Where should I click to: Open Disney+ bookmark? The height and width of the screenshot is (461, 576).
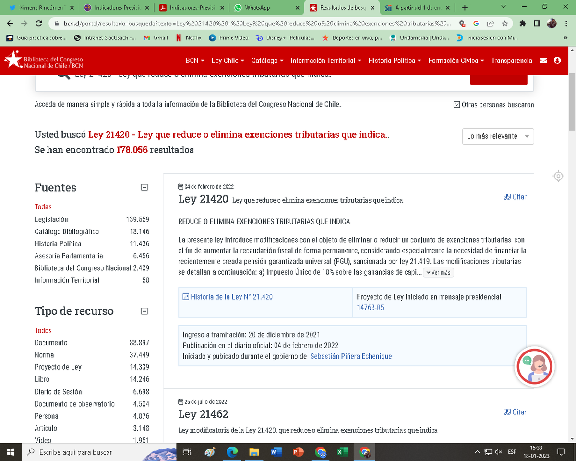pyautogui.click(x=285, y=37)
